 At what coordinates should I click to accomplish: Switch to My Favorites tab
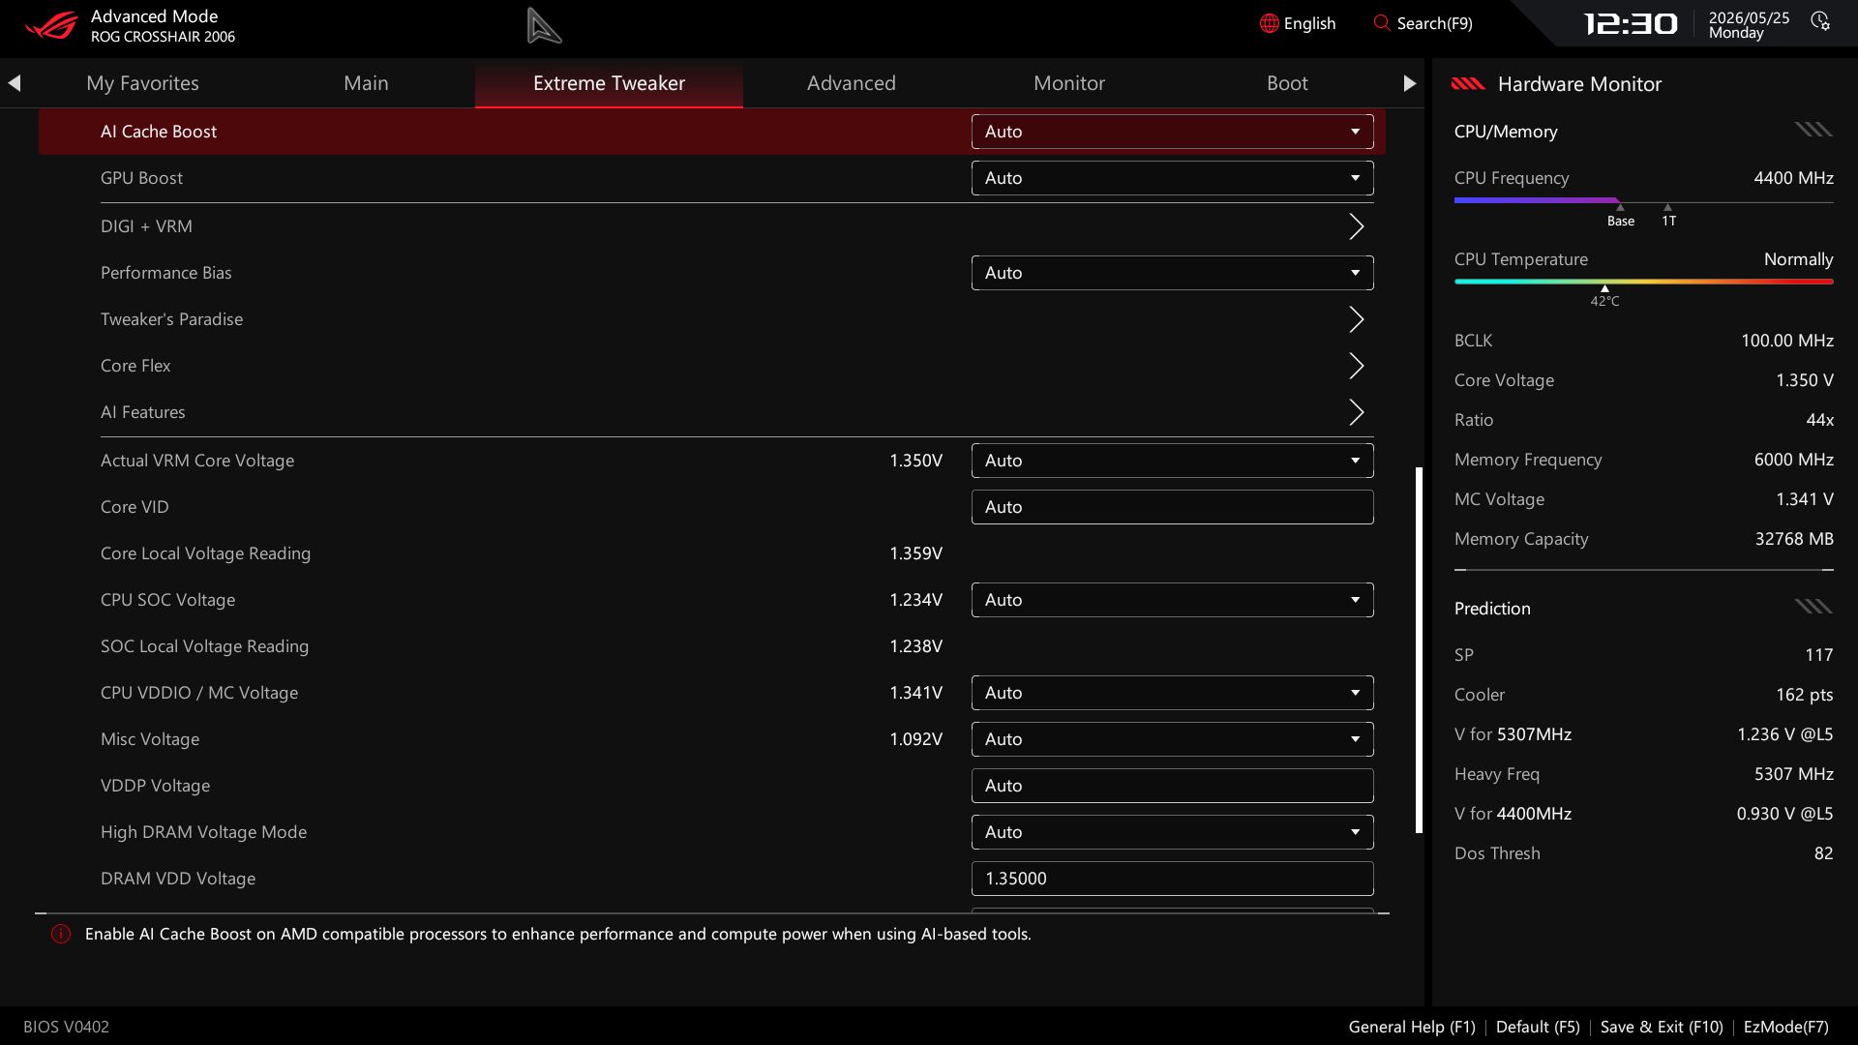coord(142,83)
